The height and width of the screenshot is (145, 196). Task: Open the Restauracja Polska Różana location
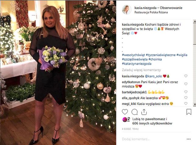[151, 12]
